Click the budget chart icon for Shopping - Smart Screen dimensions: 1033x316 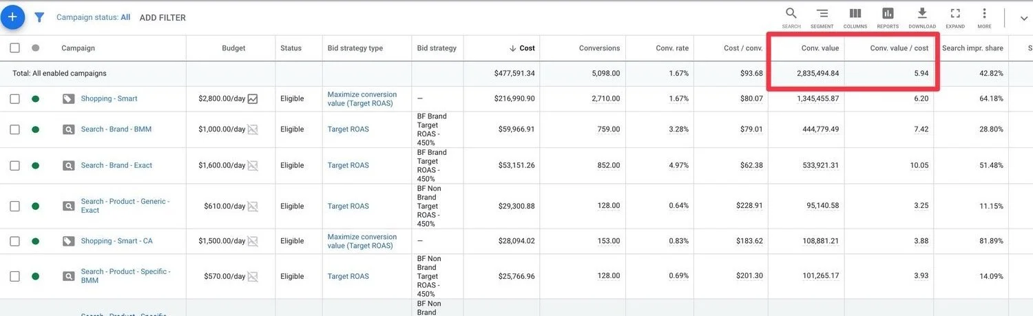tap(253, 99)
